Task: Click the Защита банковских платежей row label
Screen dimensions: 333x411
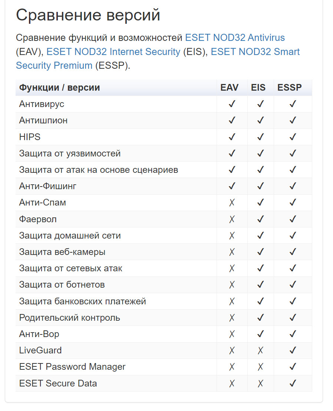Action: [82, 301]
